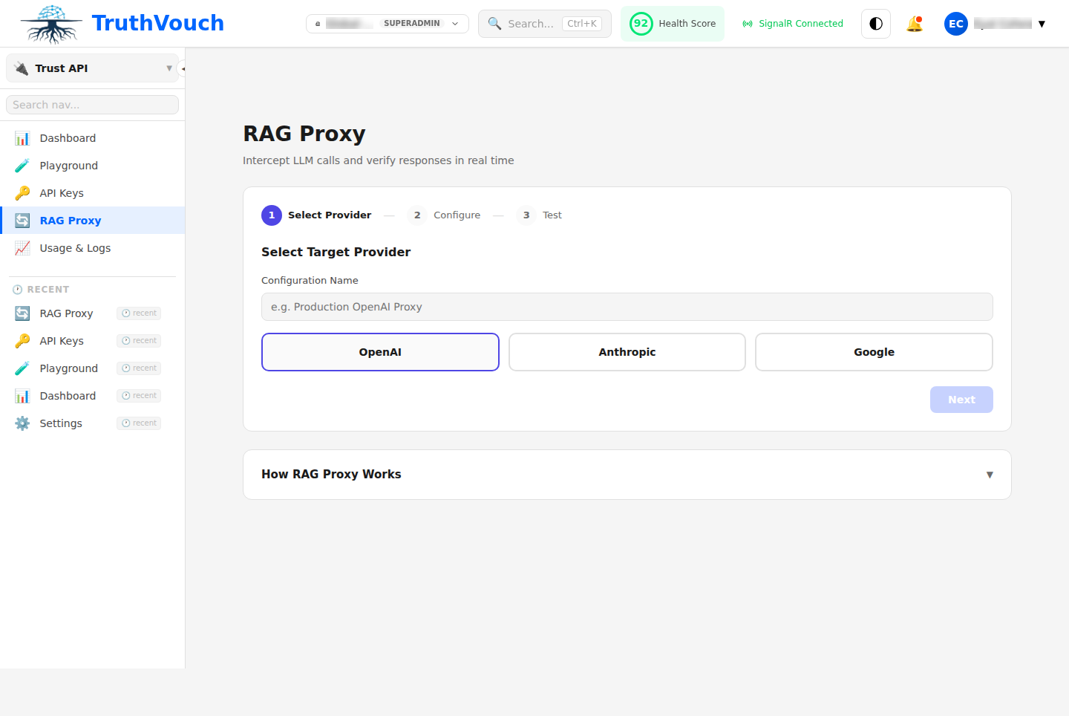
Task: Click the Health Score badge
Action: [672, 23]
